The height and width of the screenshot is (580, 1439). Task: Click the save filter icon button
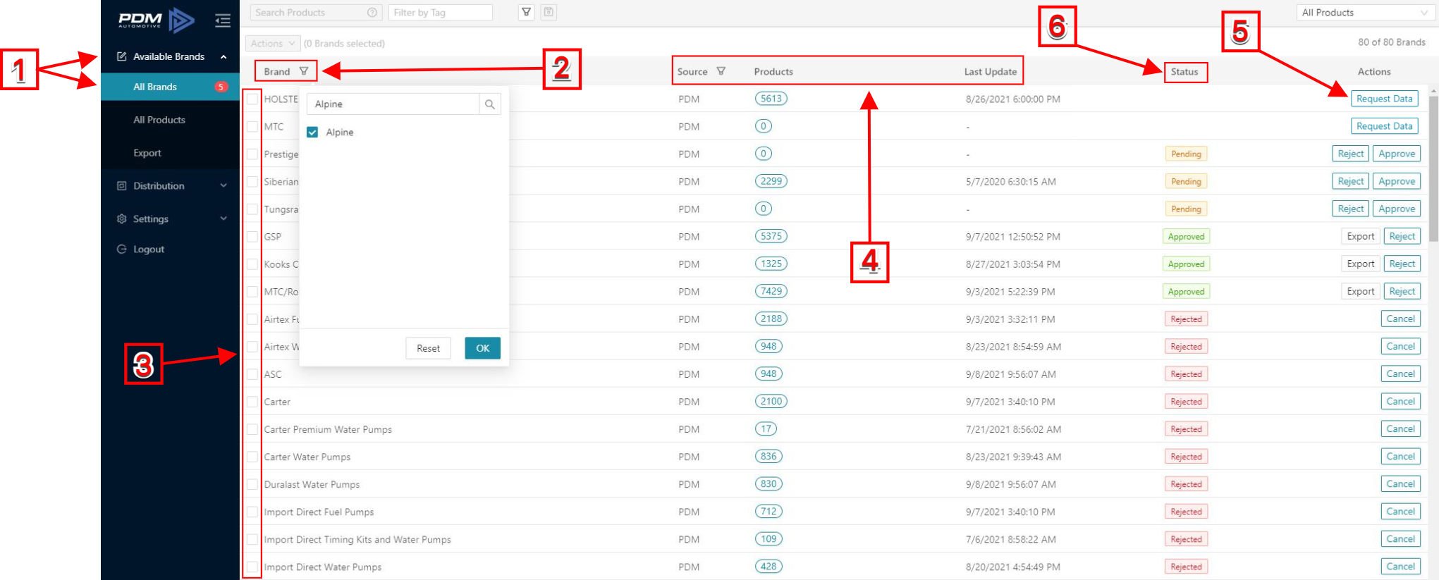coord(549,12)
